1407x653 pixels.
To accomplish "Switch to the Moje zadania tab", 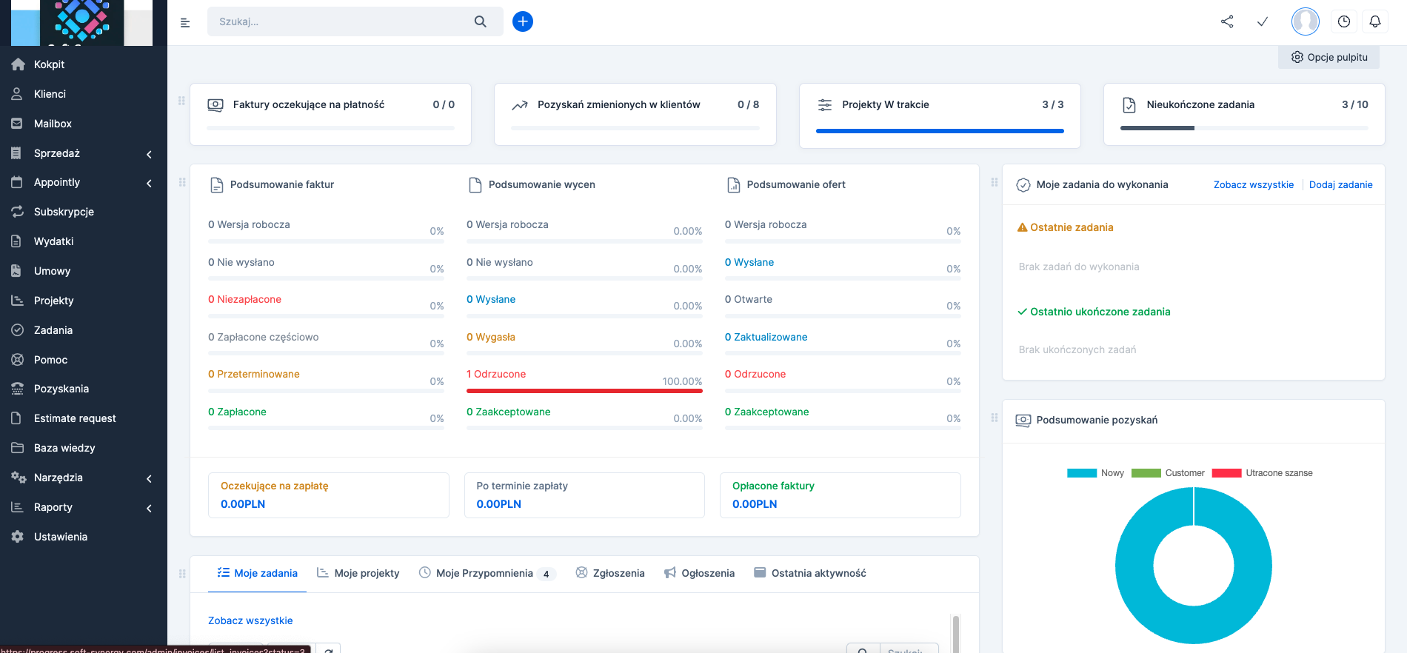I will 257,573.
